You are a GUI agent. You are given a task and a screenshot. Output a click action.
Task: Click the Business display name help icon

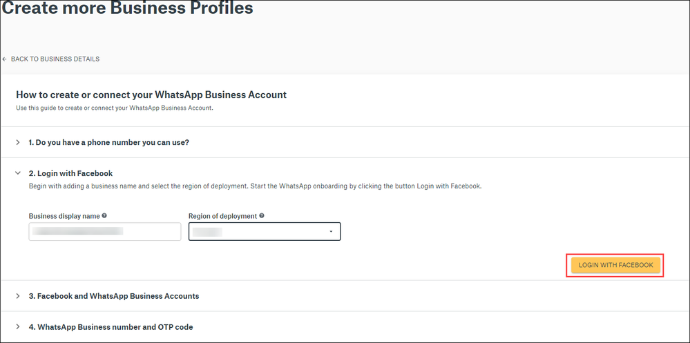[x=104, y=216]
